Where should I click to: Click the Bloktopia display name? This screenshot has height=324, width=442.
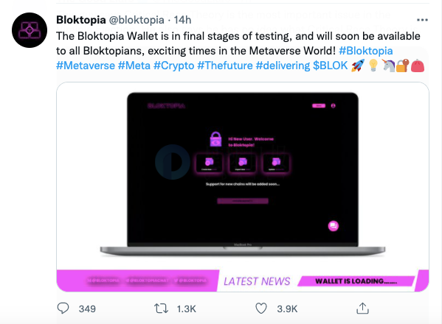(x=81, y=20)
